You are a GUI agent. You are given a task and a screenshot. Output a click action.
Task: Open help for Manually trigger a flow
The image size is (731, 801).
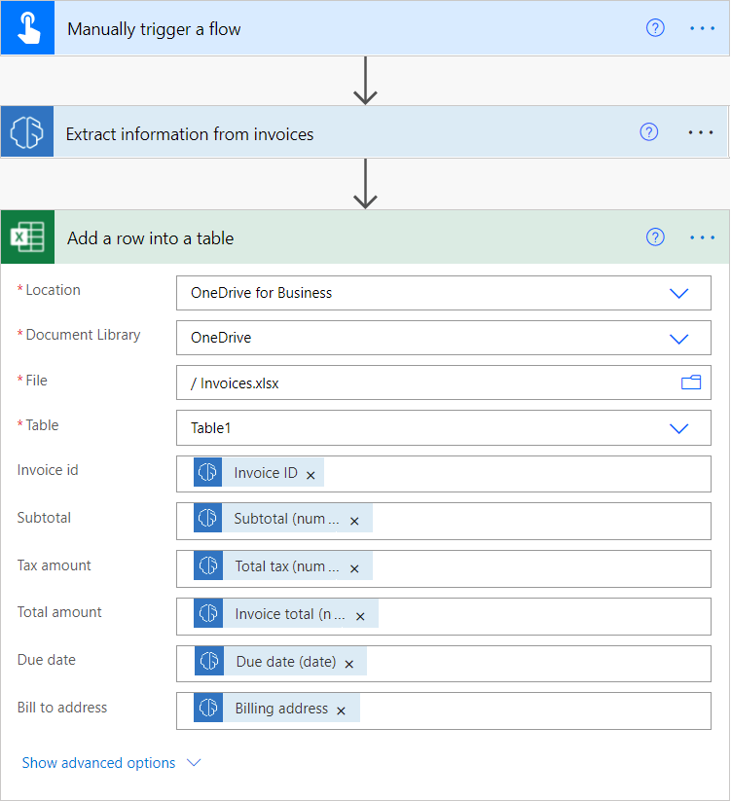pyautogui.click(x=654, y=28)
